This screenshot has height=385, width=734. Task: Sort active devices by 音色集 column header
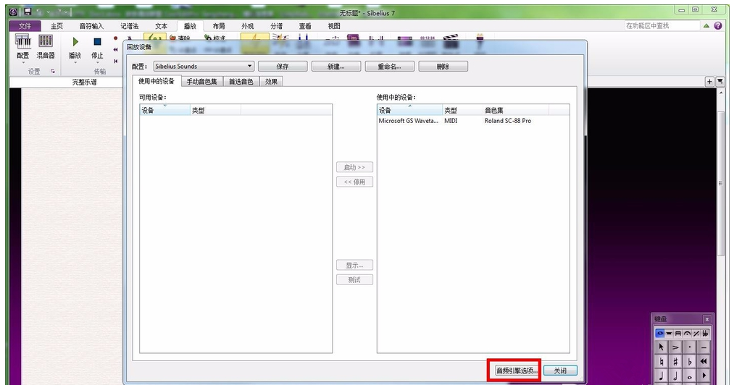point(515,111)
